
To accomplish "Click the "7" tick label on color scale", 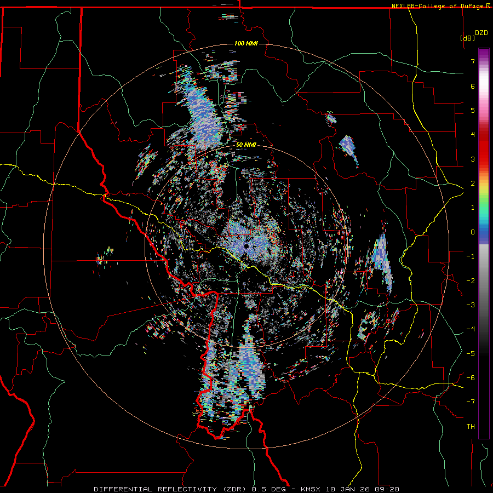I will click(473, 61).
